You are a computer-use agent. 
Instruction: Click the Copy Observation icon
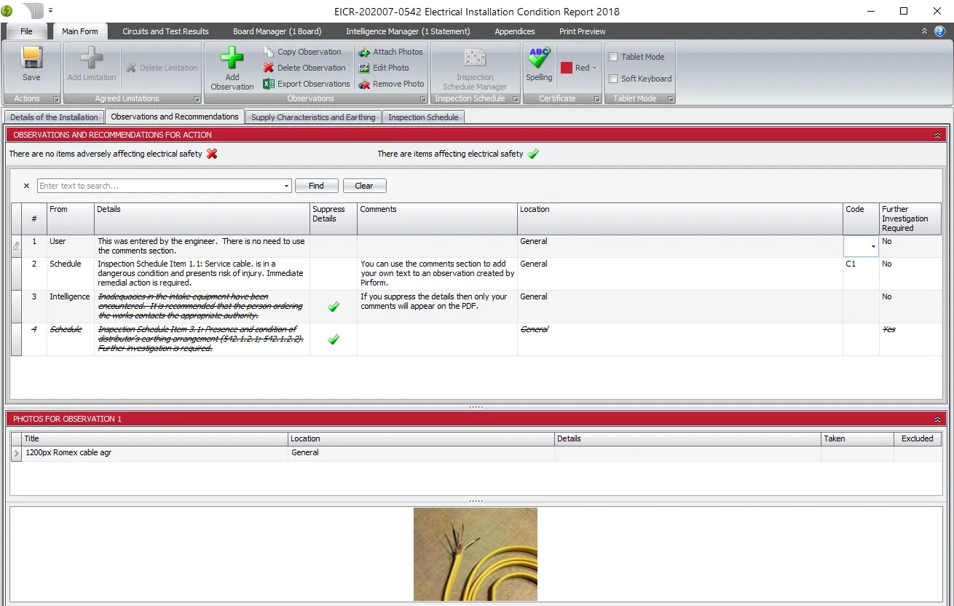269,52
